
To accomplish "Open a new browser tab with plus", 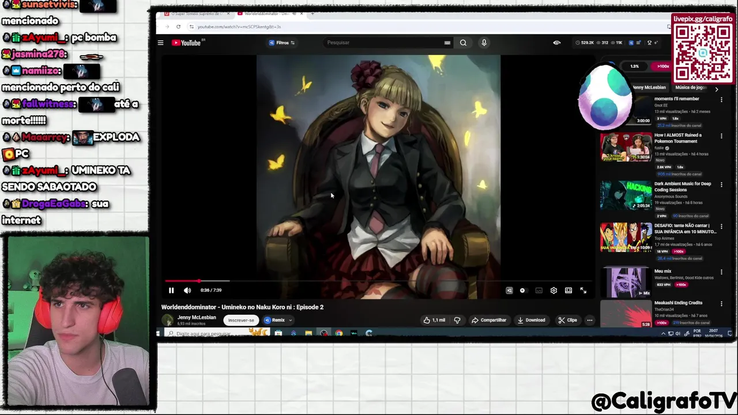I will point(312,13).
